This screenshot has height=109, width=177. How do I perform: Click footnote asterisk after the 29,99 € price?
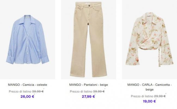[166, 94]
